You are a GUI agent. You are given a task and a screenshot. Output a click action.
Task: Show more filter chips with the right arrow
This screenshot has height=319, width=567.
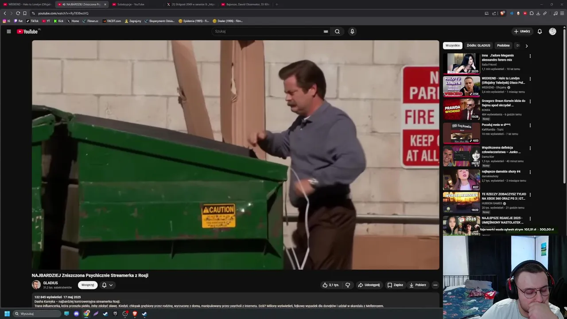(526, 46)
